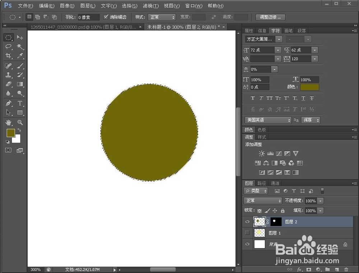Open 滤镜 menu

point(151,6)
